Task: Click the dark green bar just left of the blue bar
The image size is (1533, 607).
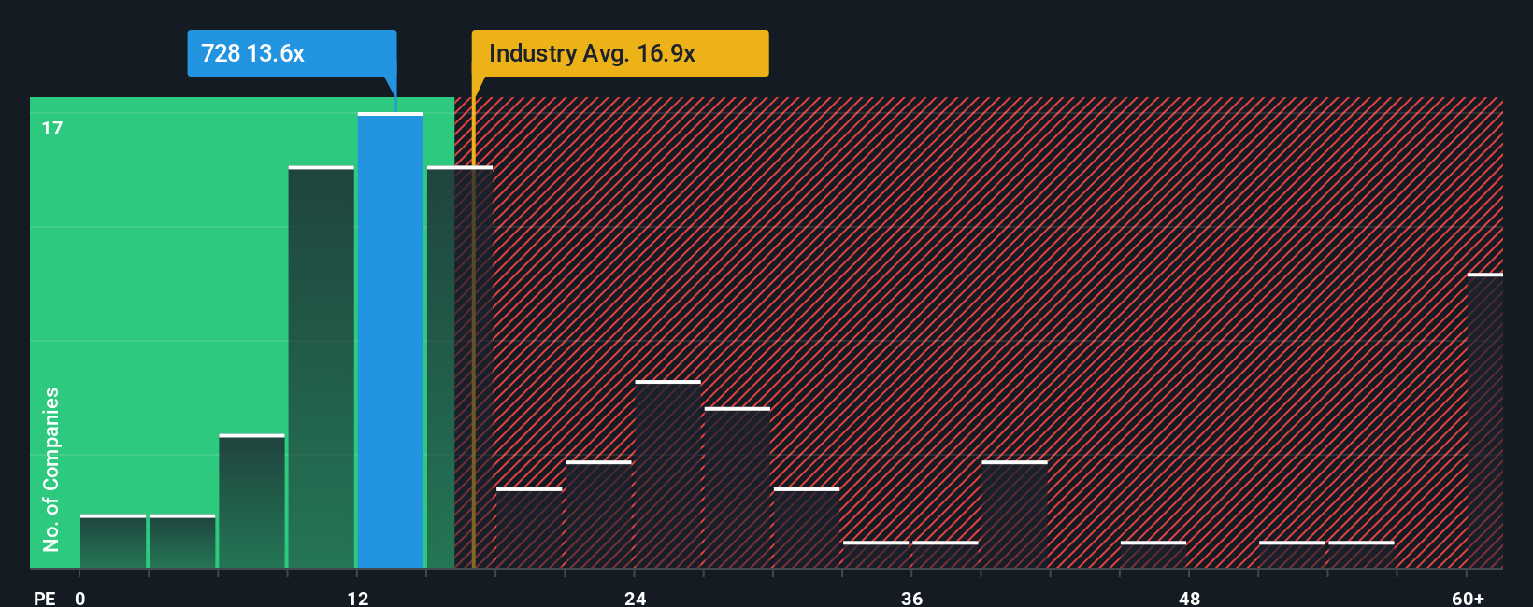Action: tap(322, 367)
